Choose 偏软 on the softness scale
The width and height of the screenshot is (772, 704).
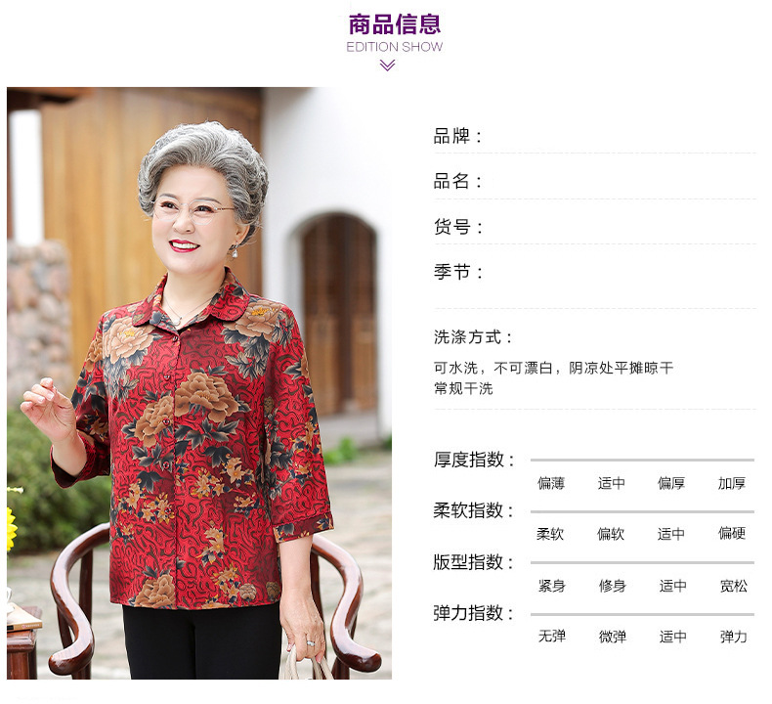(x=611, y=534)
